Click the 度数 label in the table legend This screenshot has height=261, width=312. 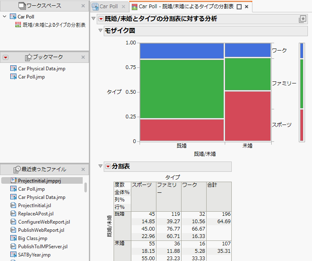pos(119,185)
